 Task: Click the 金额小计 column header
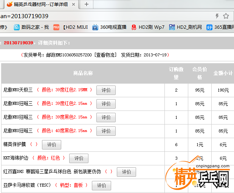click(x=223, y=73)
